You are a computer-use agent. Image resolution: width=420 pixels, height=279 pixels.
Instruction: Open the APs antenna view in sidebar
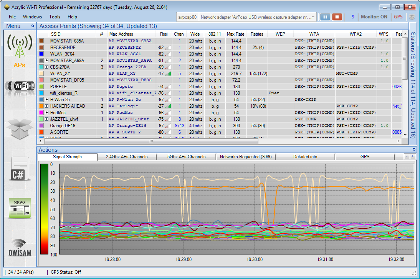(20, 50)
